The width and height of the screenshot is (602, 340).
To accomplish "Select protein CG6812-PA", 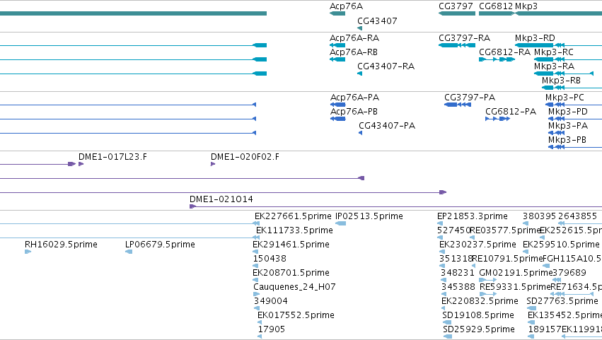I will 511,112.
